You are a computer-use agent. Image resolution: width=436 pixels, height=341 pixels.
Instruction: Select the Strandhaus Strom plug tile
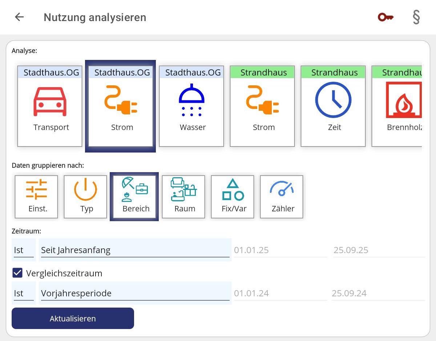point(262,106)
